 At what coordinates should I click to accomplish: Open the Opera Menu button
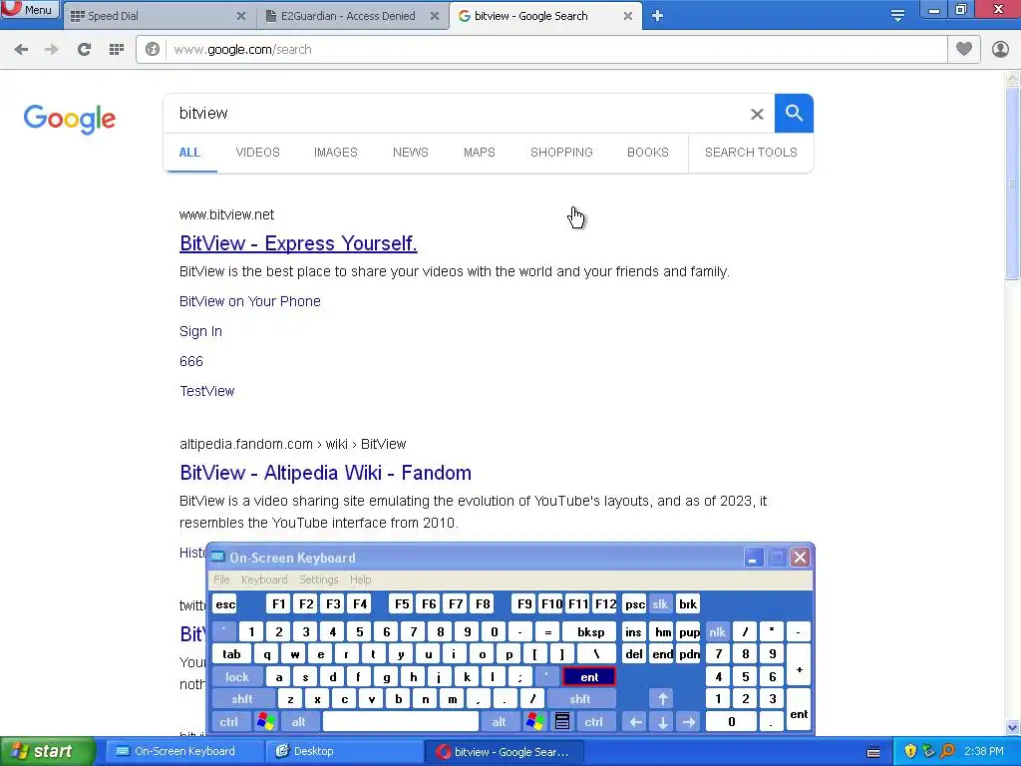[30, 9]
